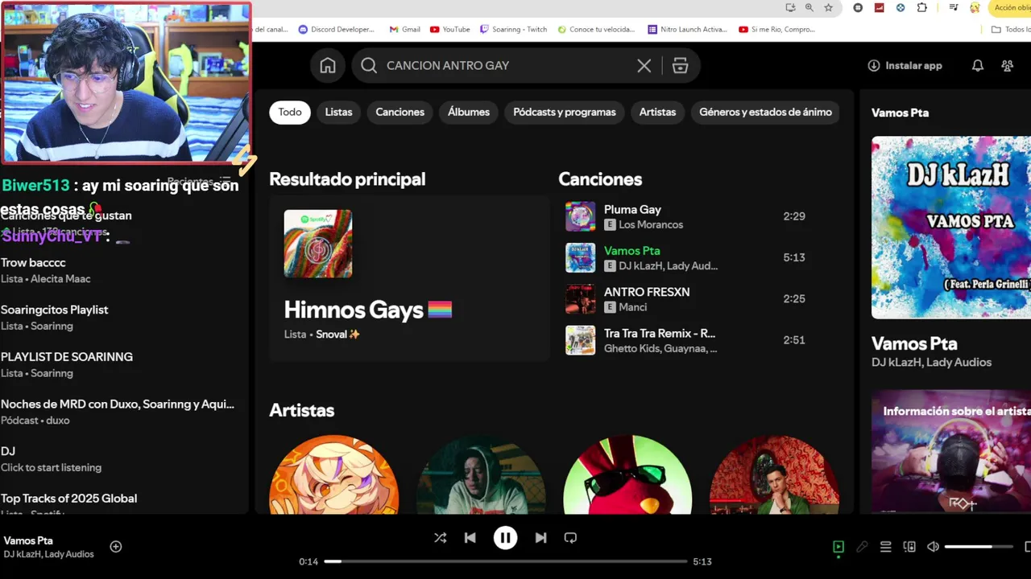Mute the volume speaker icon
This screenshot has height=579, width=1031.
tap(933, 547)
